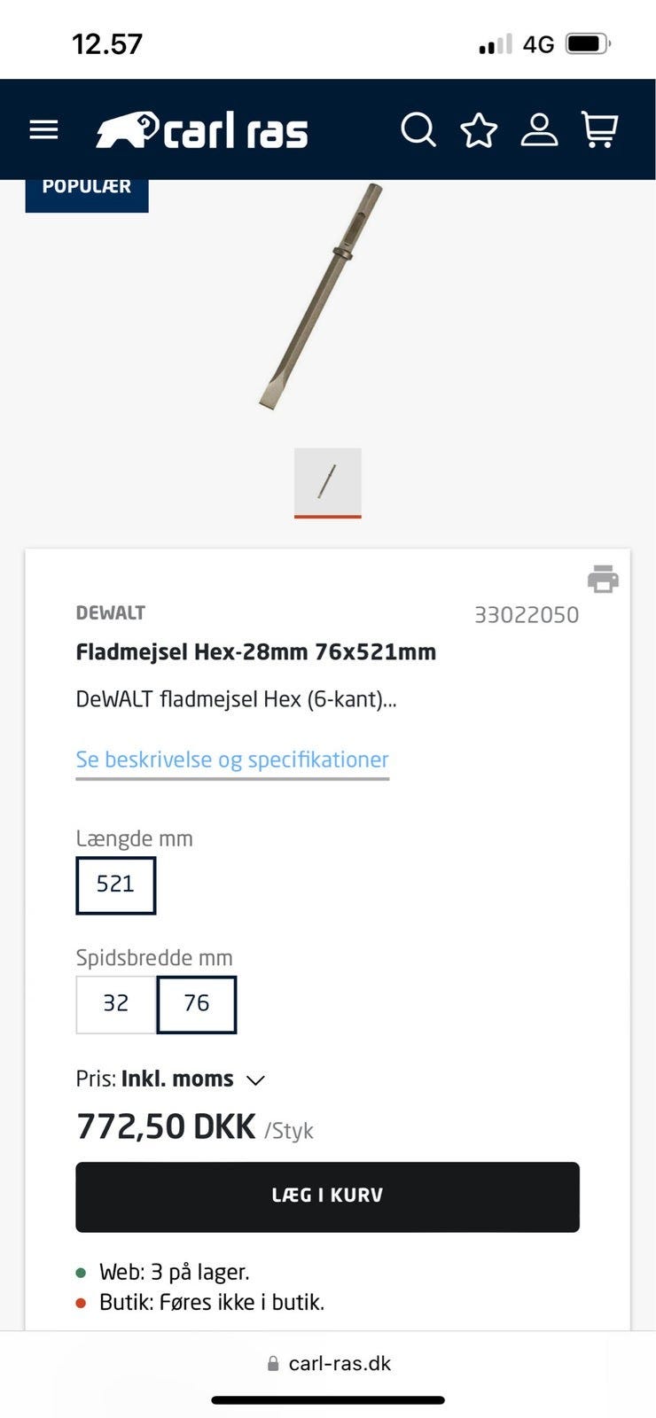
Task: Tap the POPULÆR badge
Action: coord(87,188)
